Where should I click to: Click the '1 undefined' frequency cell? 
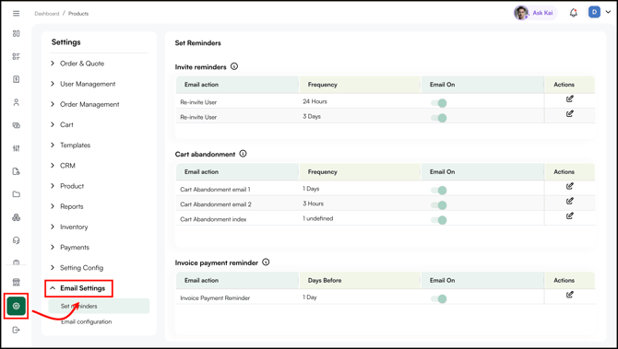pos(317,218)
